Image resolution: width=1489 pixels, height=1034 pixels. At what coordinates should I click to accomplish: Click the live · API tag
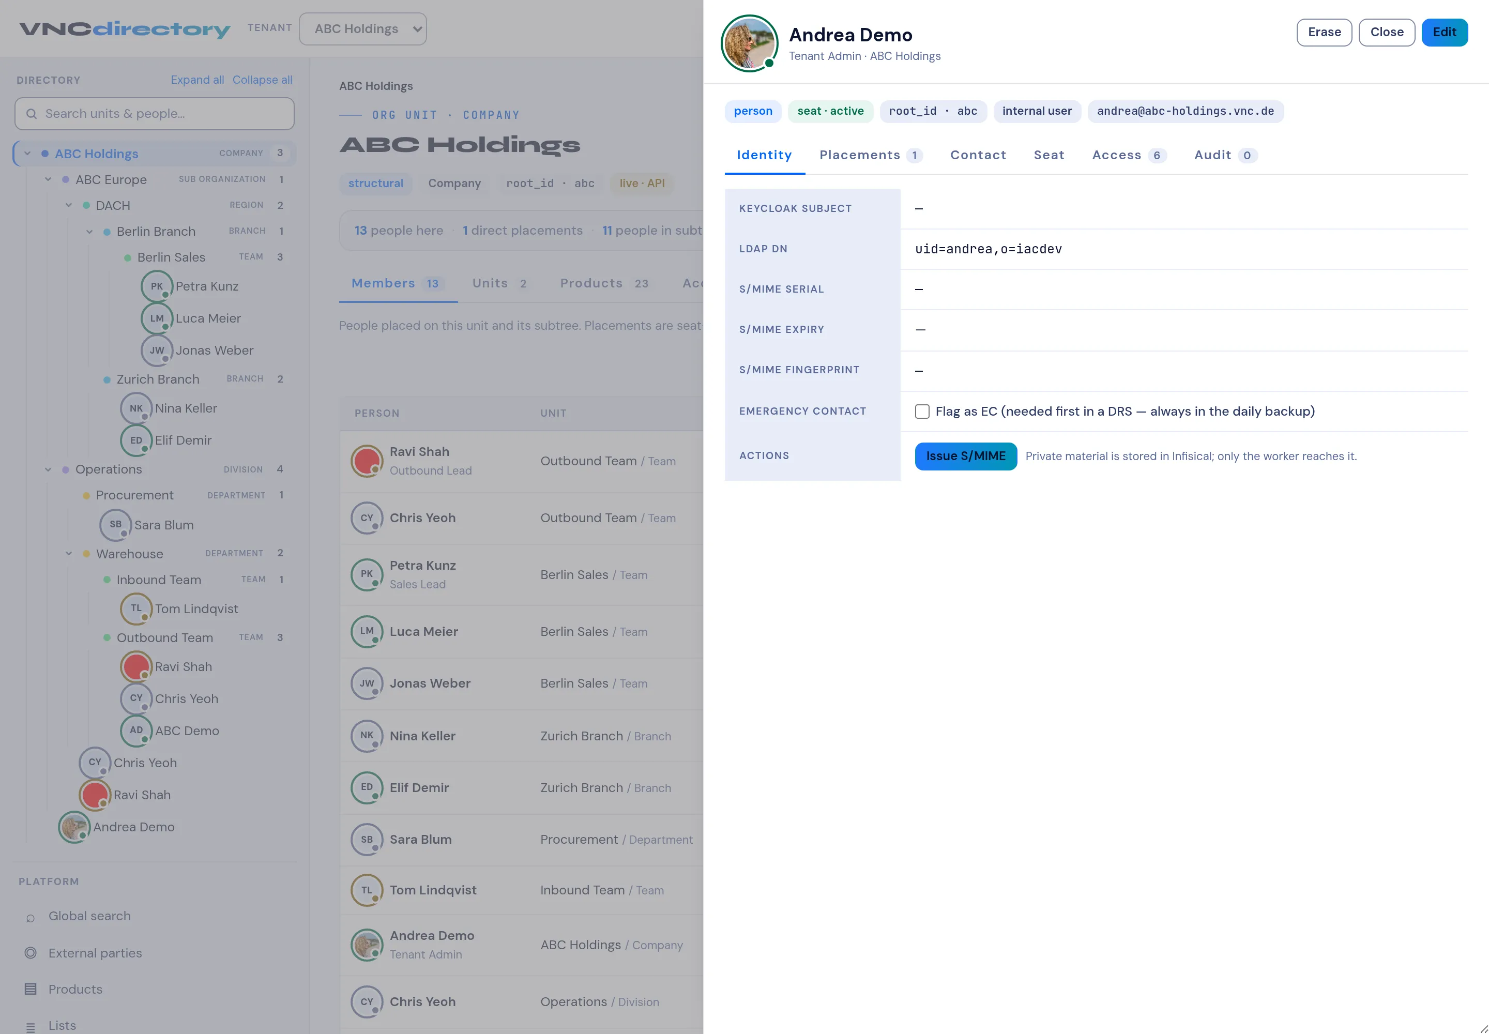click(x=642, y=184)
